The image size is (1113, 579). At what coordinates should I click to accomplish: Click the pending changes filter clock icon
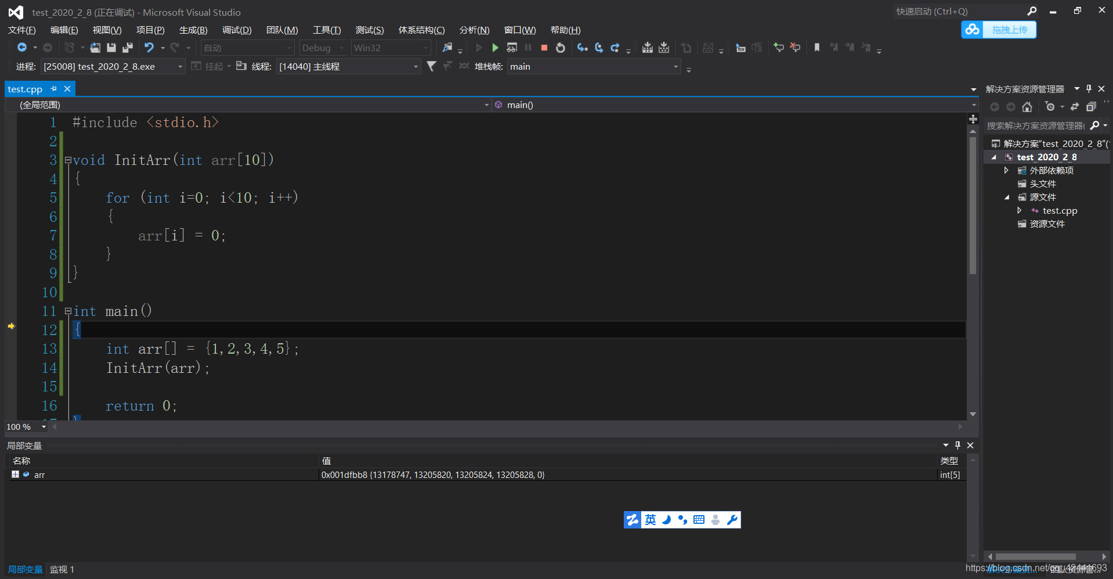(x=1050, y=107)
